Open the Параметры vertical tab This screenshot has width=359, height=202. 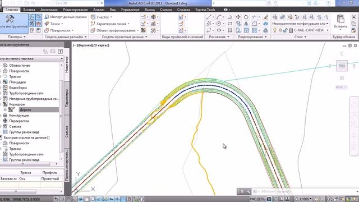(67, 98)
